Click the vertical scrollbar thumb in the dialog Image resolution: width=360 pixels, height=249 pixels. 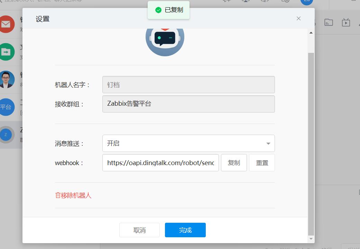point(311,144)
